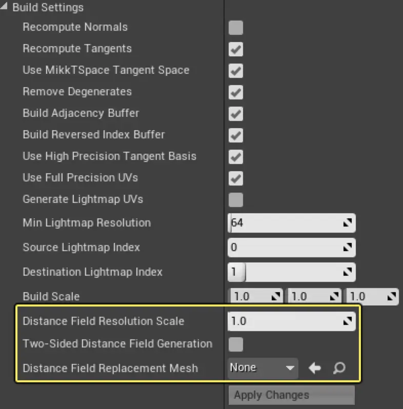403x409 pixels.
Task: Toggle Use High Precision Tangent Basis
Action: [236, 156]
